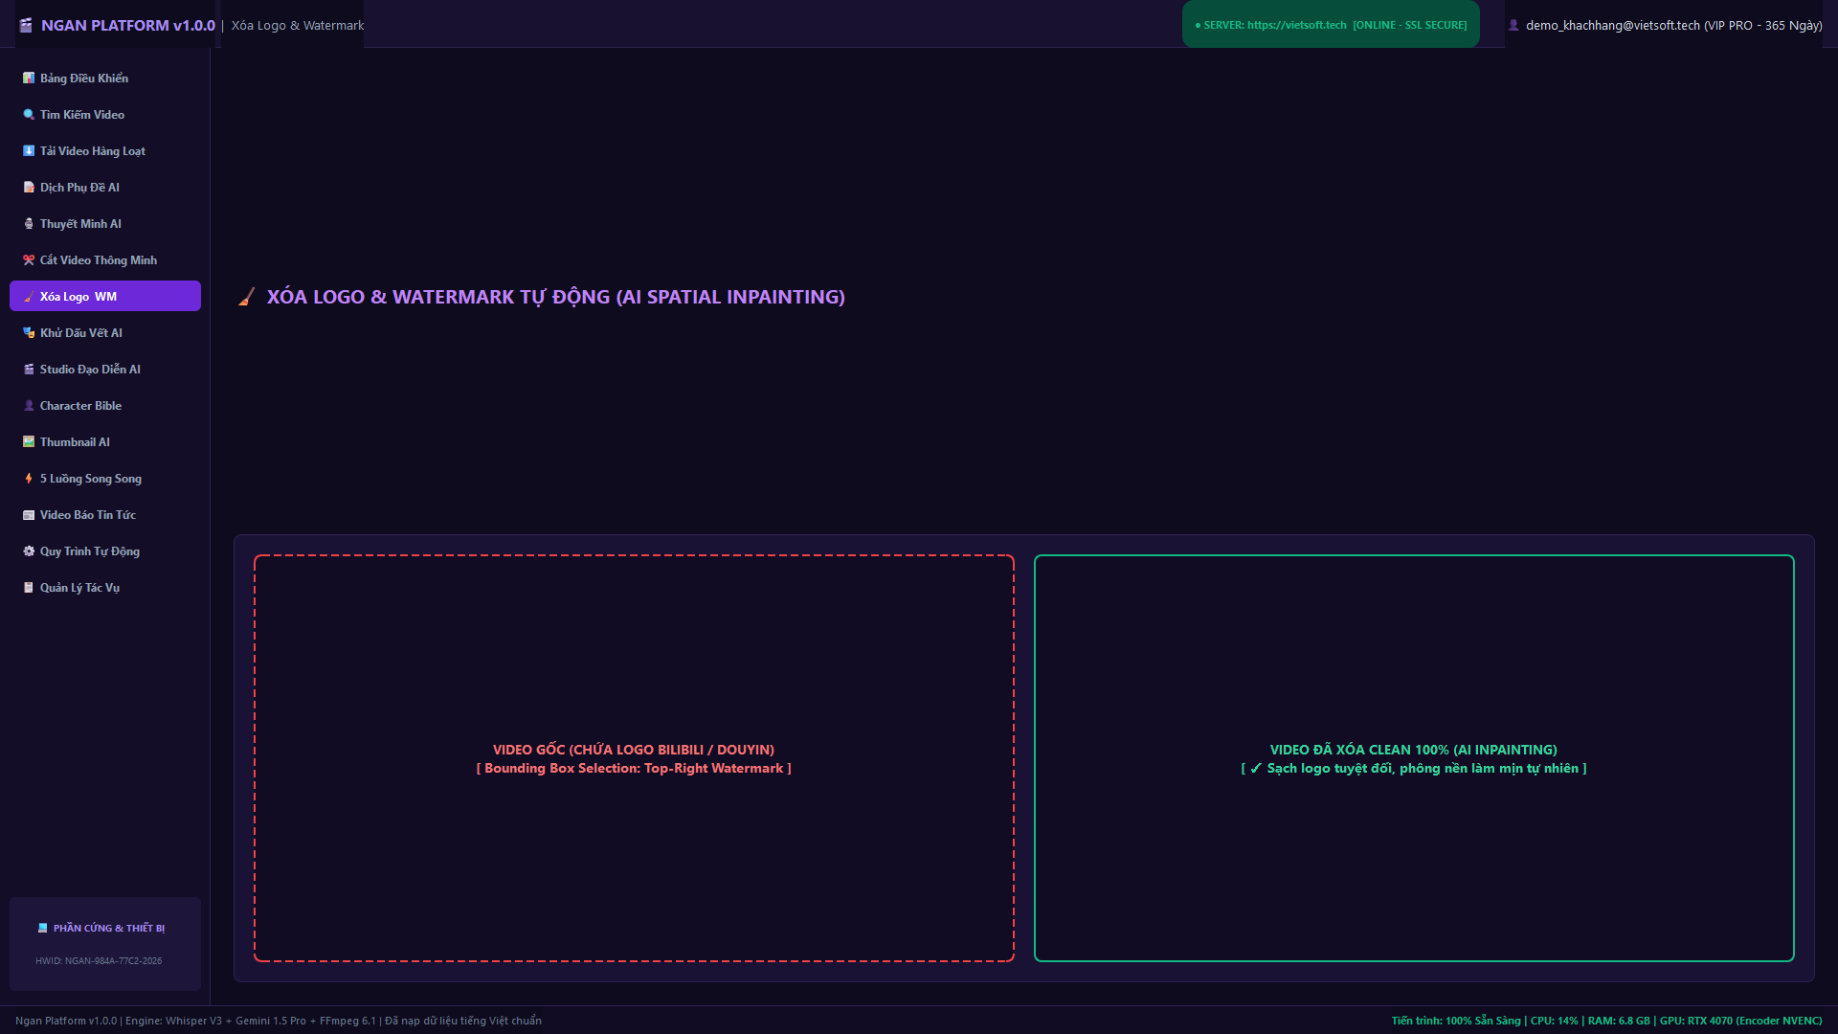The height and width of the screenshot is (1034, 1838).
Task: Click the Tải Video Hàng Loạt download icon
Action: tap(29, 151)
